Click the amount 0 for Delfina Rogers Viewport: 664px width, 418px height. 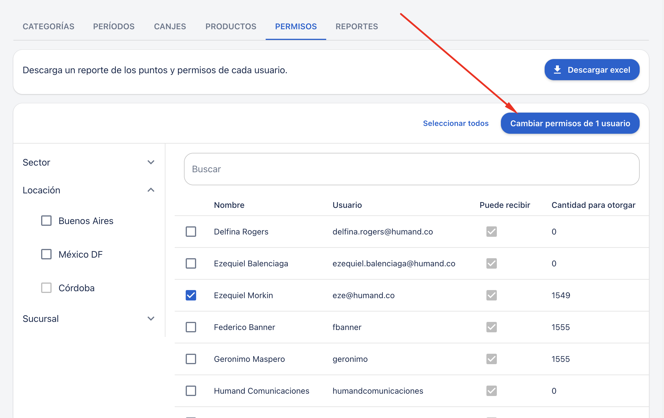tap(554, 232)
